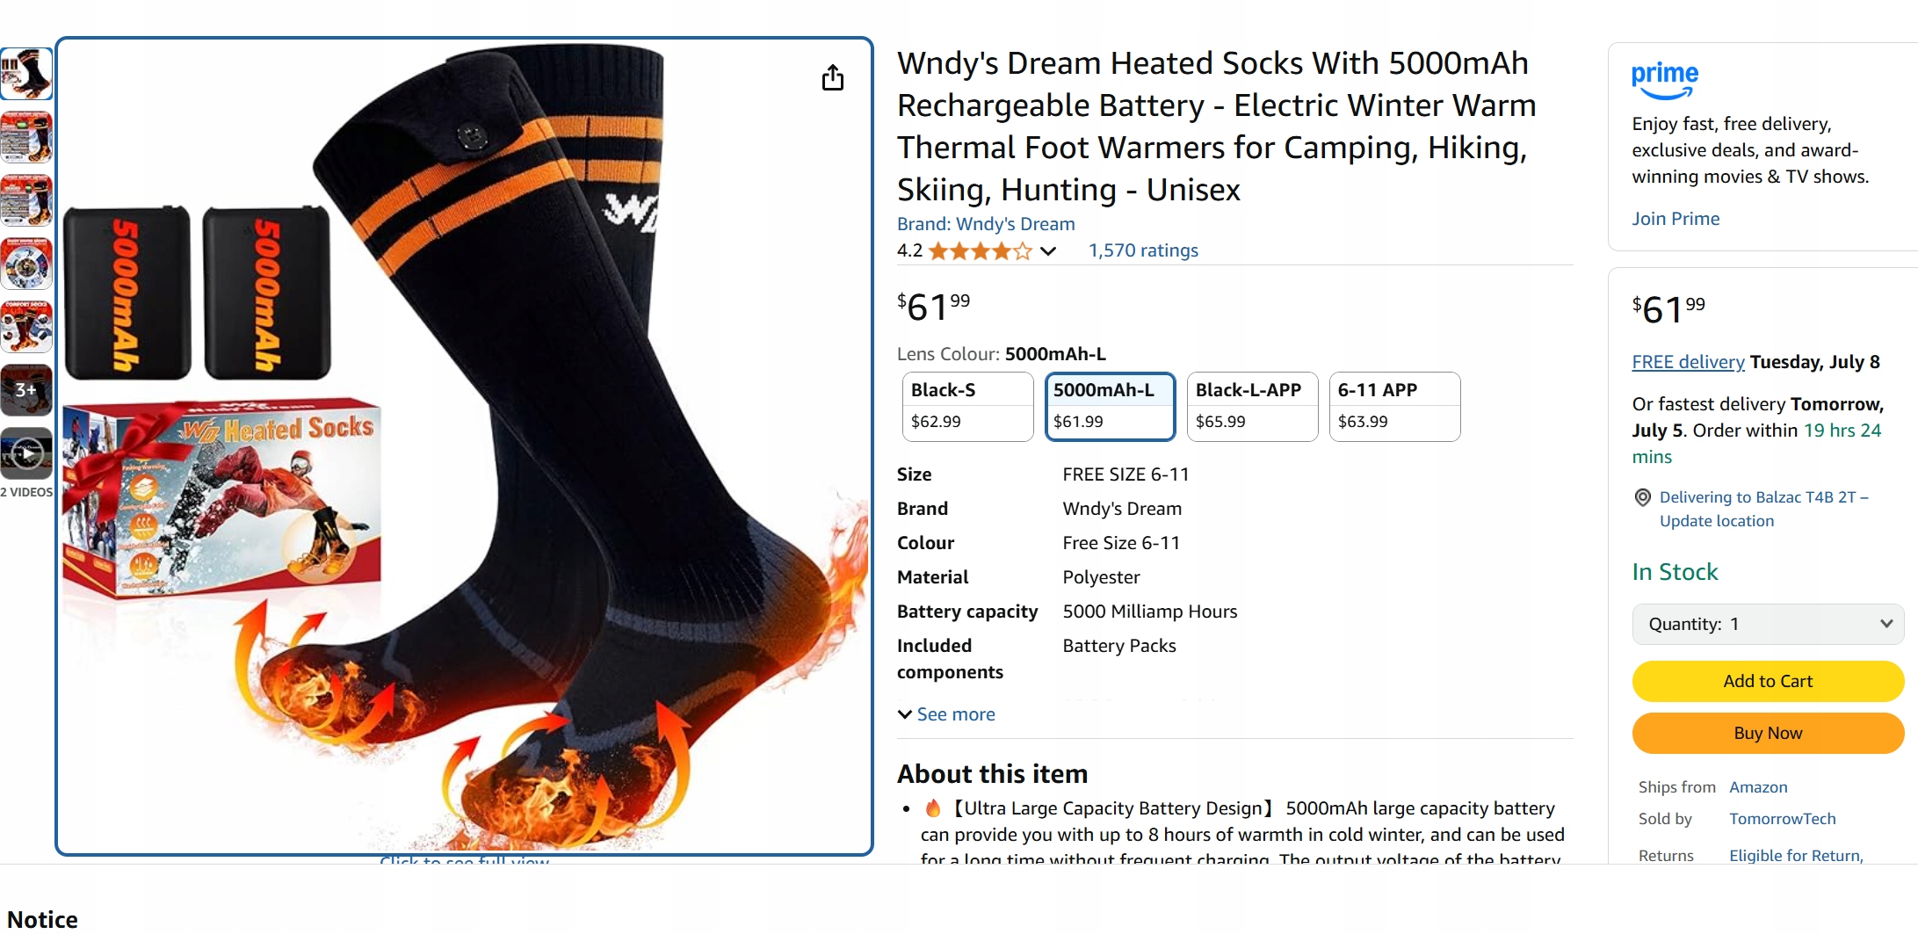Image resolution: width=1918 pixels, height=934 pixels.
Task: Open the TomorrowTech seller link
Action: coord(1782,819)
